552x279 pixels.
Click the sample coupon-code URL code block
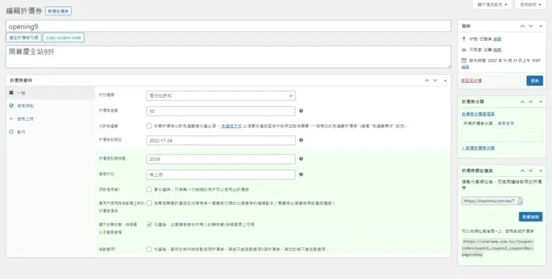pos(499,248)
